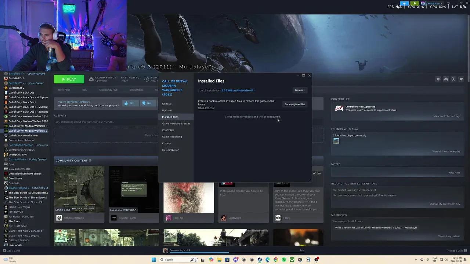Open Google Chrome from the taskbar

tap(276, 260)
